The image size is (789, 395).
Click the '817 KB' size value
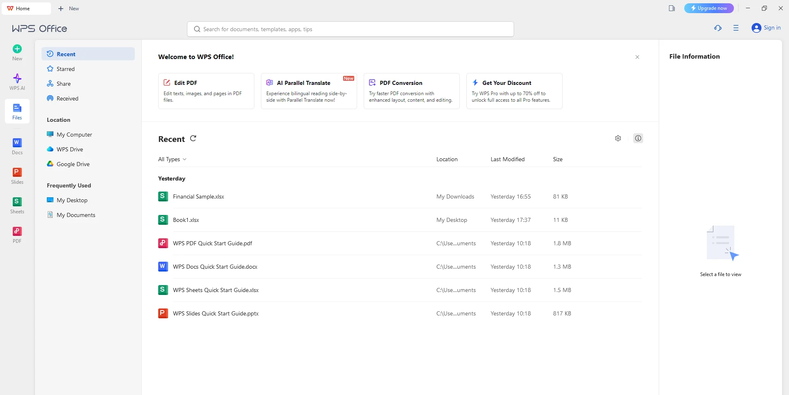tap(562, 313)
